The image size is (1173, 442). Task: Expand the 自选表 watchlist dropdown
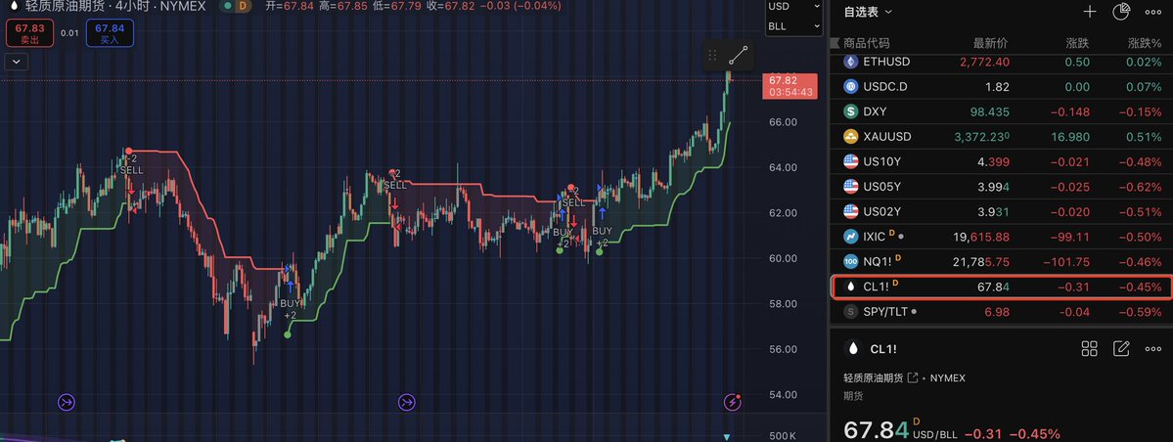868,11
